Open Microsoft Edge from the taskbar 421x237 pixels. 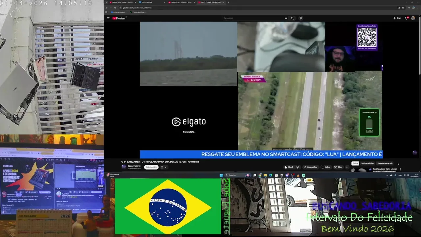tap(271, 175)
